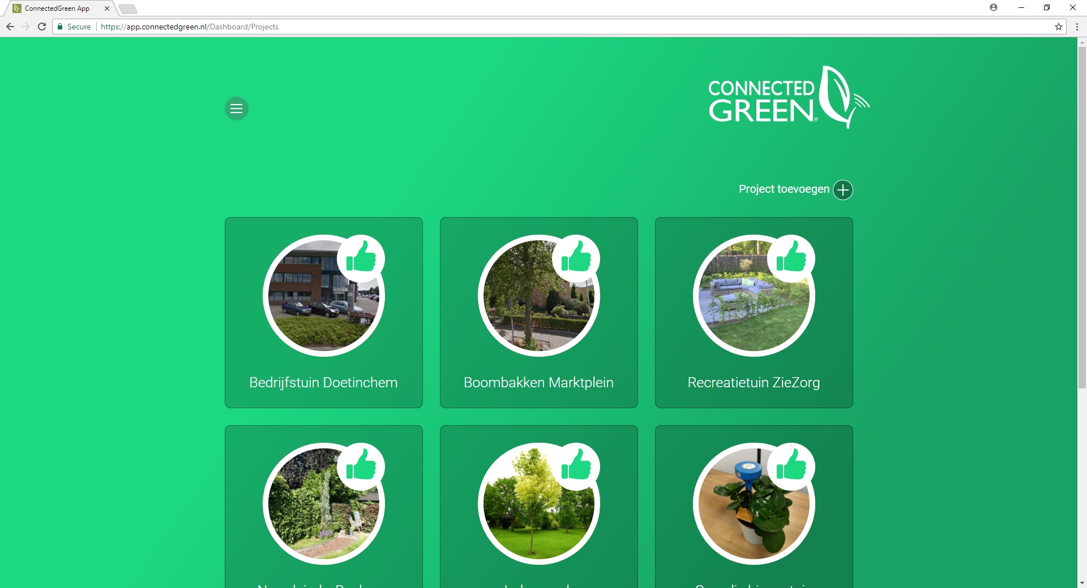1087x588 pixels.
Task: Click the Project toevoegen link
Action: [783, 189]
